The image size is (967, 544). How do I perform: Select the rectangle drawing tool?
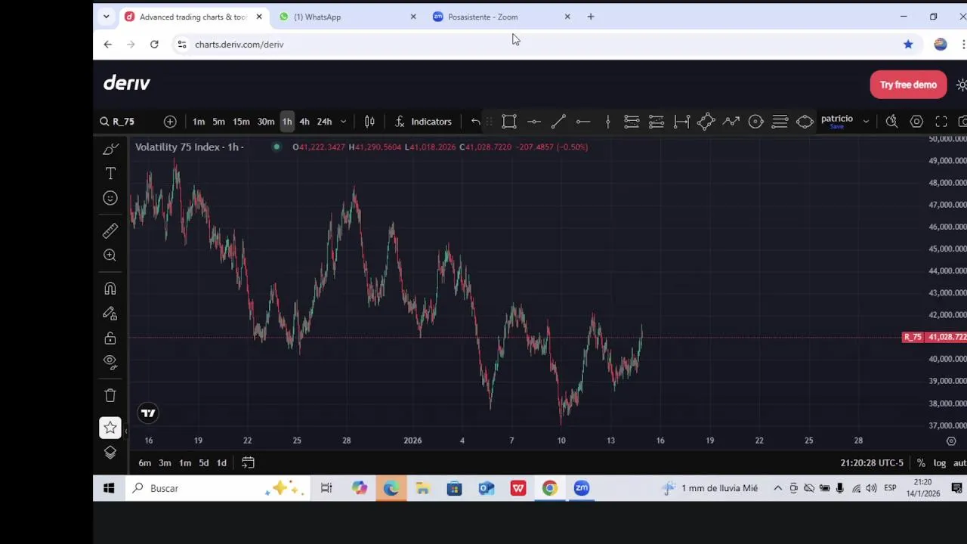pyautogui.click(x=509, y=122)
